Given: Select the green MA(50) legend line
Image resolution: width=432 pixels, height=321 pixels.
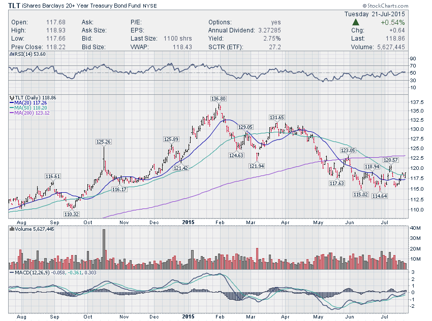Looking at the screenshot, I should point(12,108).
